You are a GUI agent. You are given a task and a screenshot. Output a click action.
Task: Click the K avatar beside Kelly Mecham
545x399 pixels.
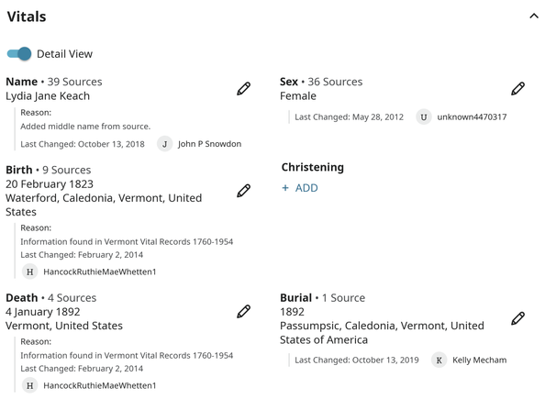(439, 360)
